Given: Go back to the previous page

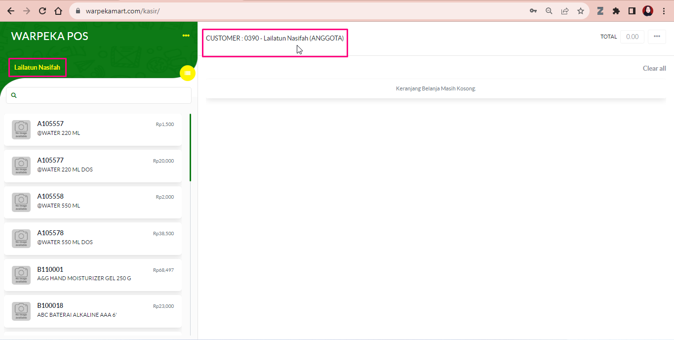Looking at the screenshot, I should coord(11,11).
